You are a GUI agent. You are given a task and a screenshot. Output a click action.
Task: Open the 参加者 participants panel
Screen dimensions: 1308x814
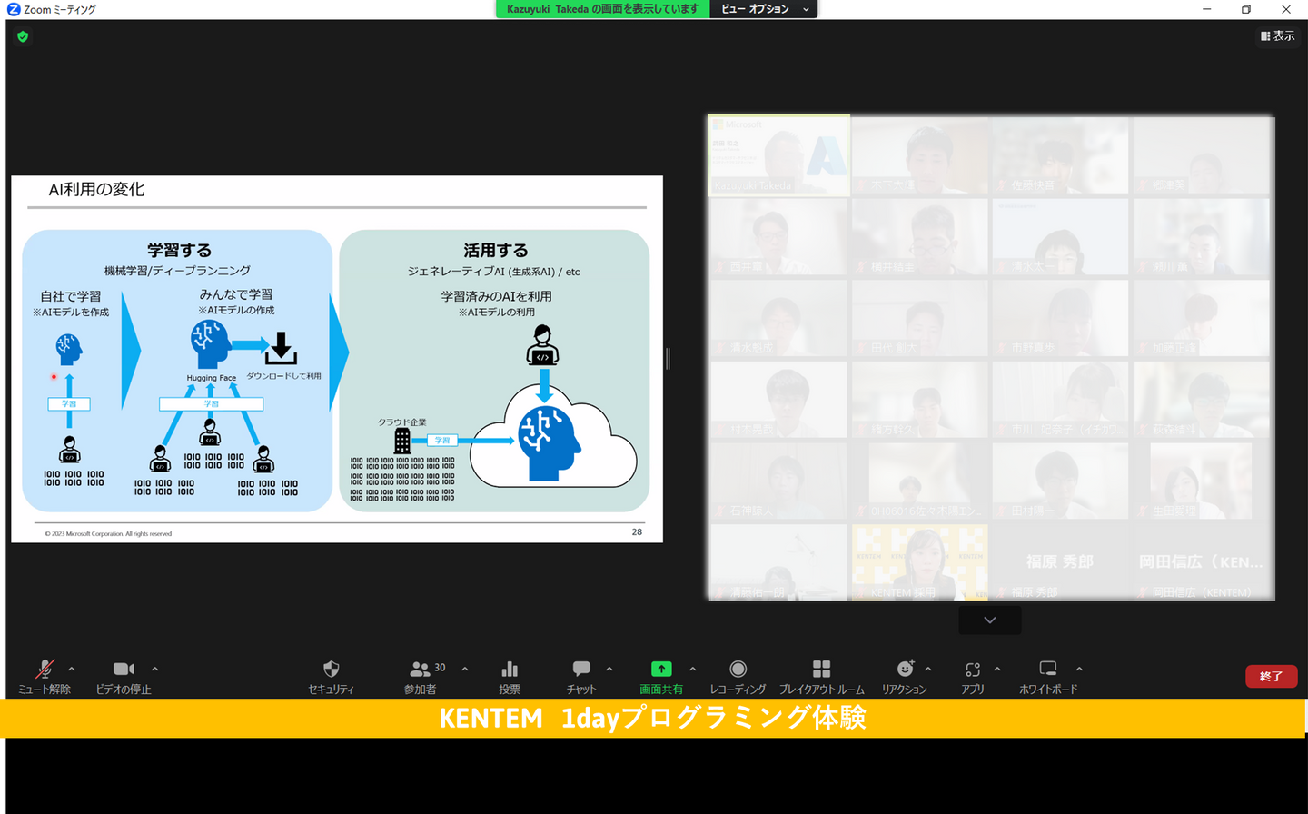coord(421,677)
